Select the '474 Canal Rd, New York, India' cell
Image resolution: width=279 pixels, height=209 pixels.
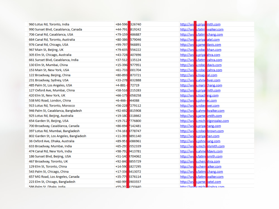tap(50, 151)
